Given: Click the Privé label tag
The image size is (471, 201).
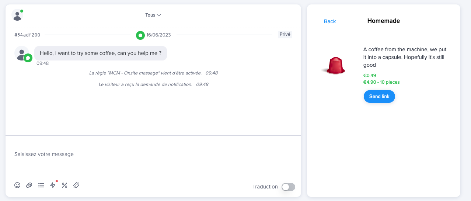Looking at the screenshot, I should 285,34.
